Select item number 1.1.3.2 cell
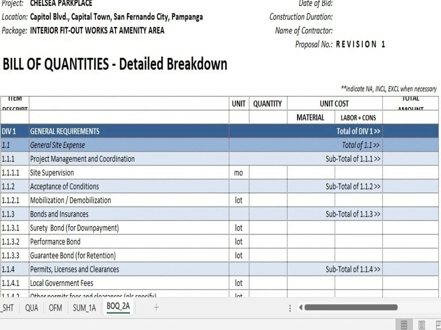441x330 pixels. click(x=15, y=242)
